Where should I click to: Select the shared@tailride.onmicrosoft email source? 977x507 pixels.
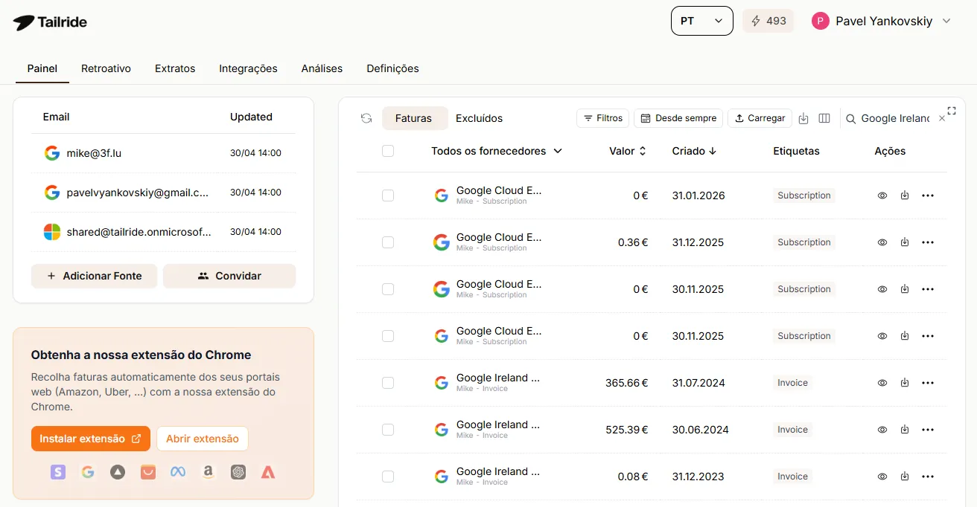click(163, 232)
